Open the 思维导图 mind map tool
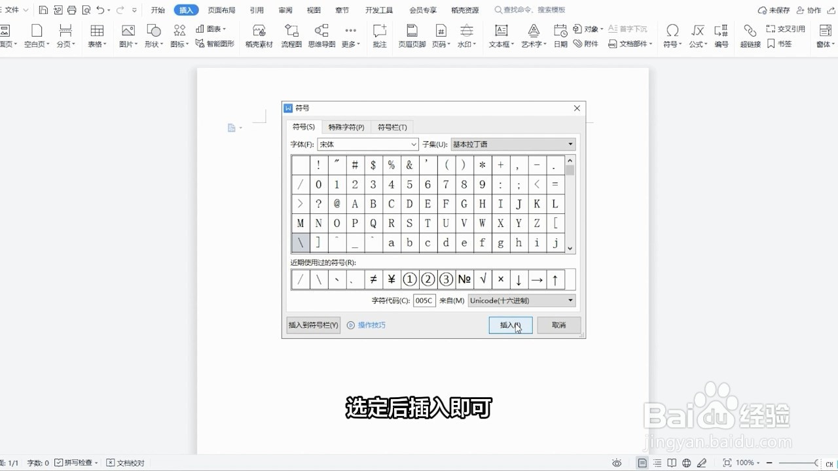Viewport: 838px width, 471px height. (321, 35)
